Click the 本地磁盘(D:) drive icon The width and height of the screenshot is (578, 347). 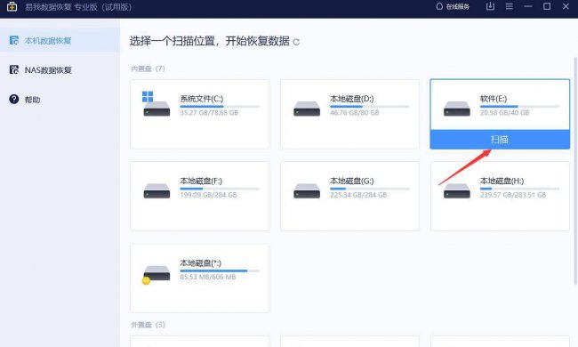(307, 109)
